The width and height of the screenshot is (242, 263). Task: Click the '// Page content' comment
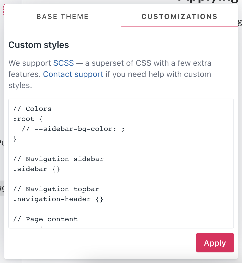(45, 219)
